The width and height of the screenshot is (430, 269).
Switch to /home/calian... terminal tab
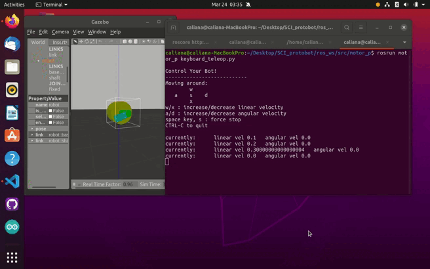pyautogui.click(x=305, y=42)
